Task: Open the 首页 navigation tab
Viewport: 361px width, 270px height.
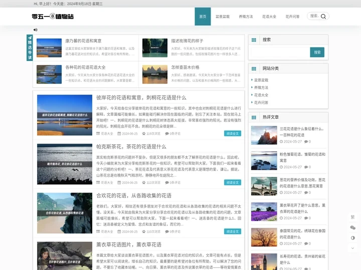Action: (x=203, y=16)
